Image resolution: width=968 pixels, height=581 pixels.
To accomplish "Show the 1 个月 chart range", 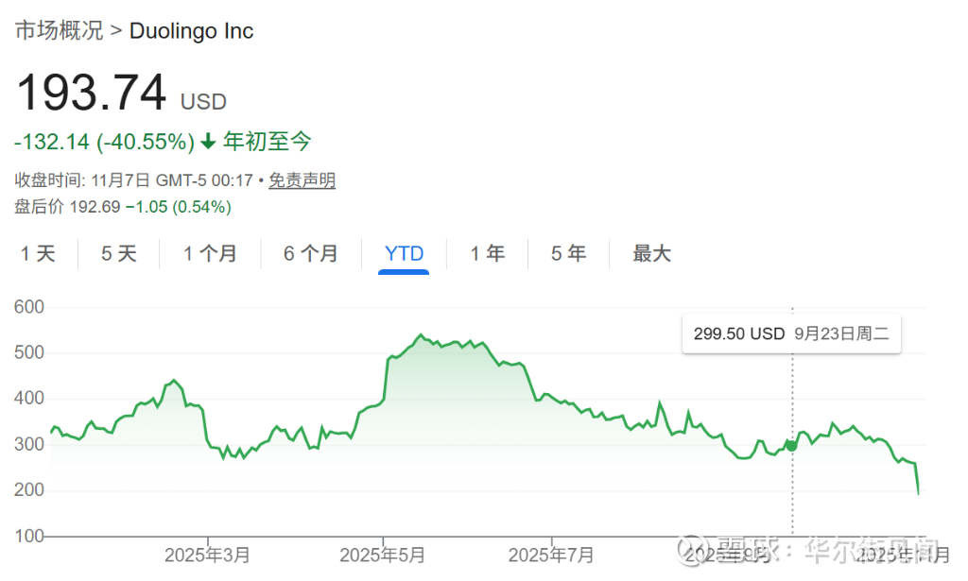I will tap(210, 253).
